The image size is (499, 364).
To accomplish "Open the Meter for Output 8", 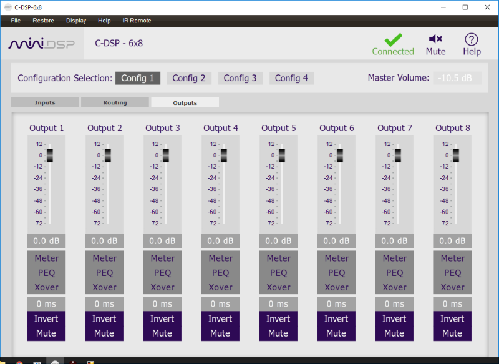I will [453, 258].
